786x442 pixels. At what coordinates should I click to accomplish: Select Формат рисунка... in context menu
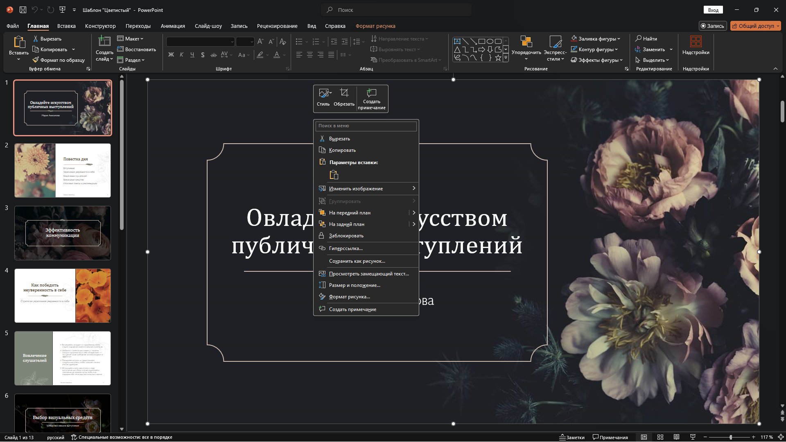pyautogui.click(x=349, y=297)
